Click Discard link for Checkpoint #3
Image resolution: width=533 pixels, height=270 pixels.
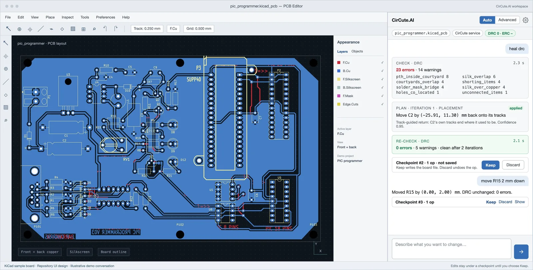tap(505, 202)
